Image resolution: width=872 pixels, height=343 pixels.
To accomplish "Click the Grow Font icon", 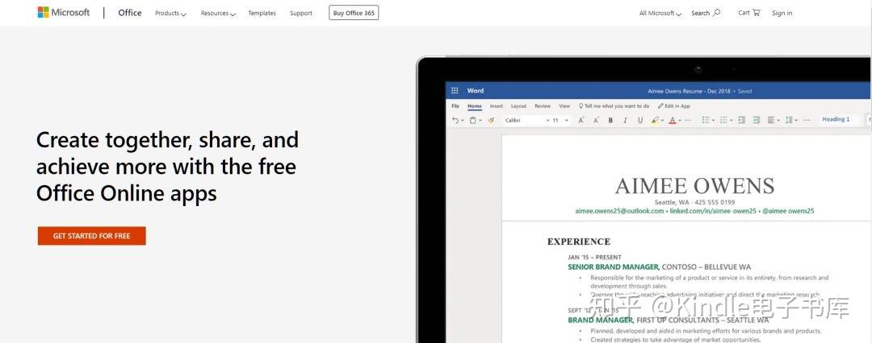I will click(x=581, y=120).
